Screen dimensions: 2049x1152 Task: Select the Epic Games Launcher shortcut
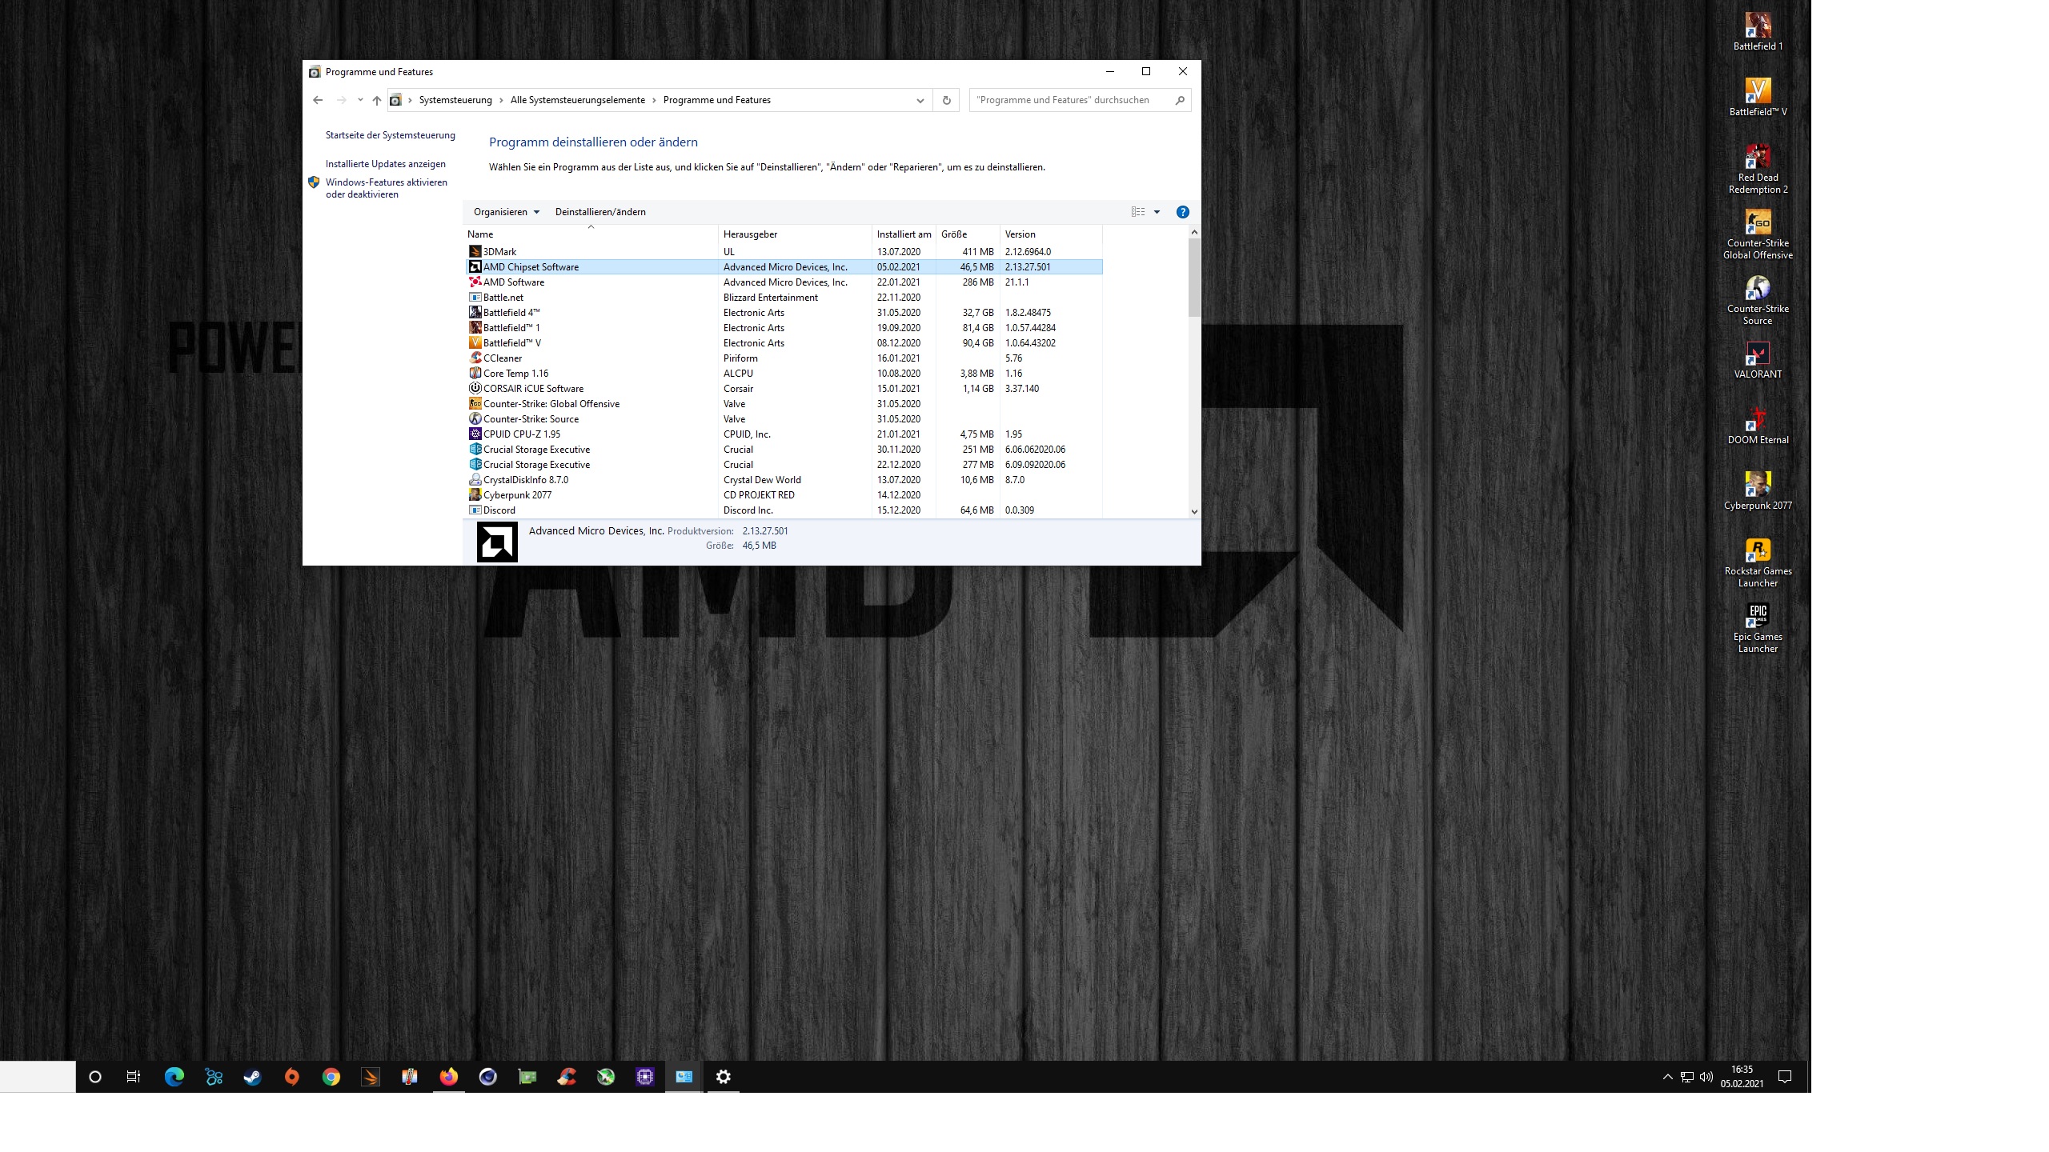point(1758,629)
